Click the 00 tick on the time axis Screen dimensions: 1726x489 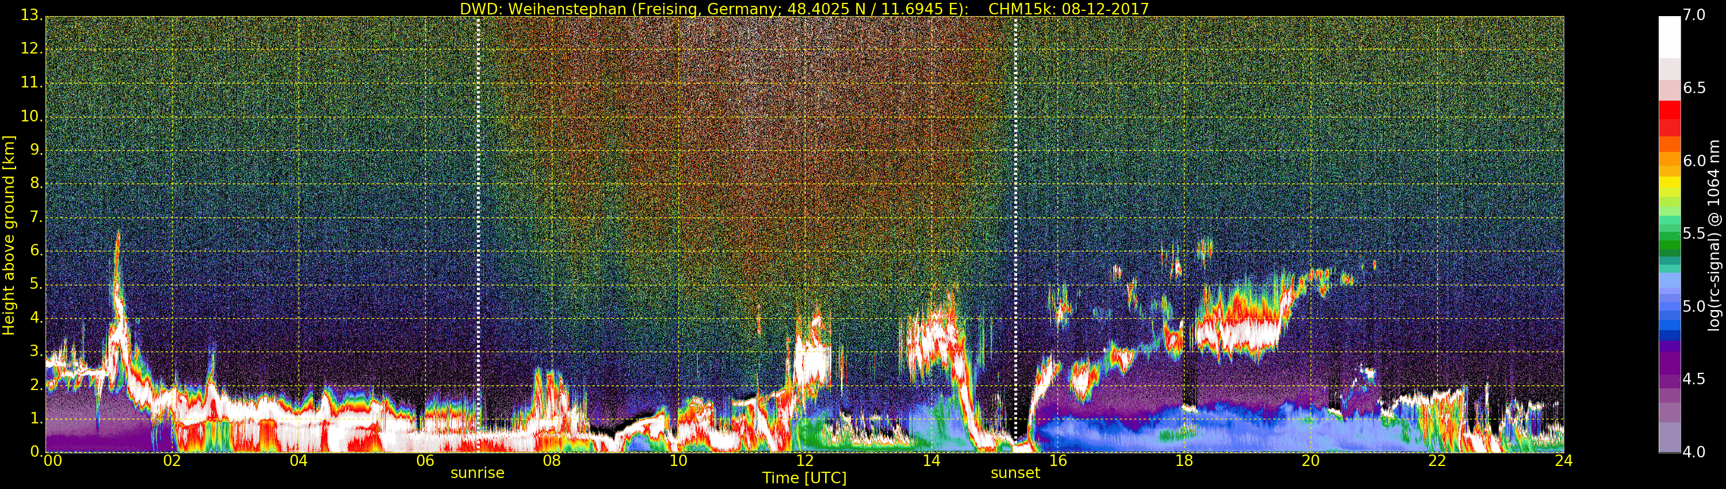tap(53, 461)
